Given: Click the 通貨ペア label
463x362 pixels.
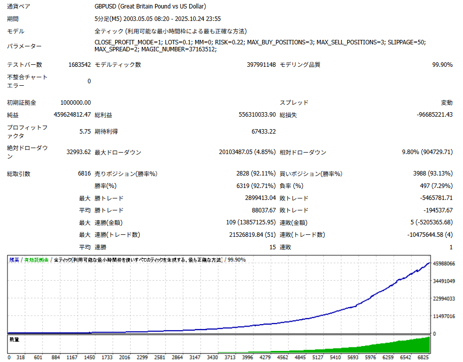Looking at the screenshot, I should (17, 6).
